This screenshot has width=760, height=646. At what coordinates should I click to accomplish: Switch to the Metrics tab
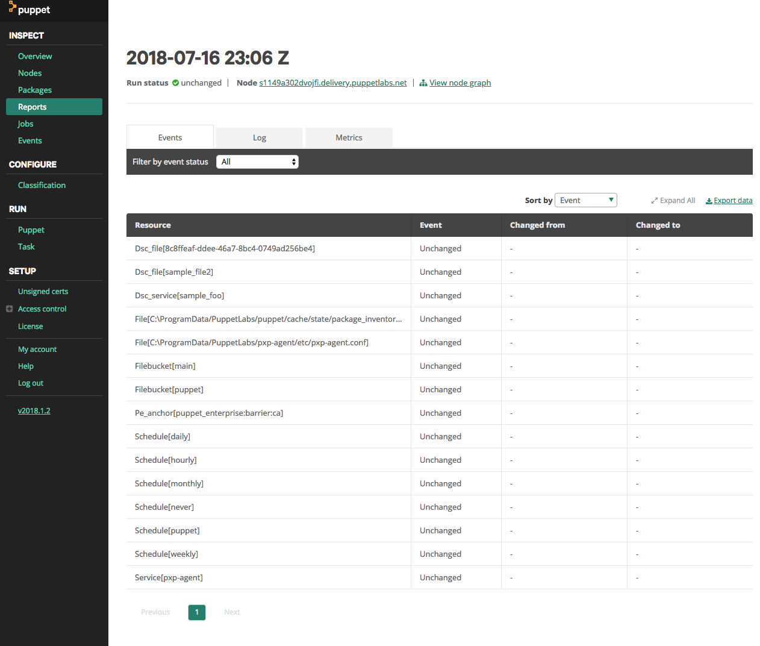[x=349, y=137]
